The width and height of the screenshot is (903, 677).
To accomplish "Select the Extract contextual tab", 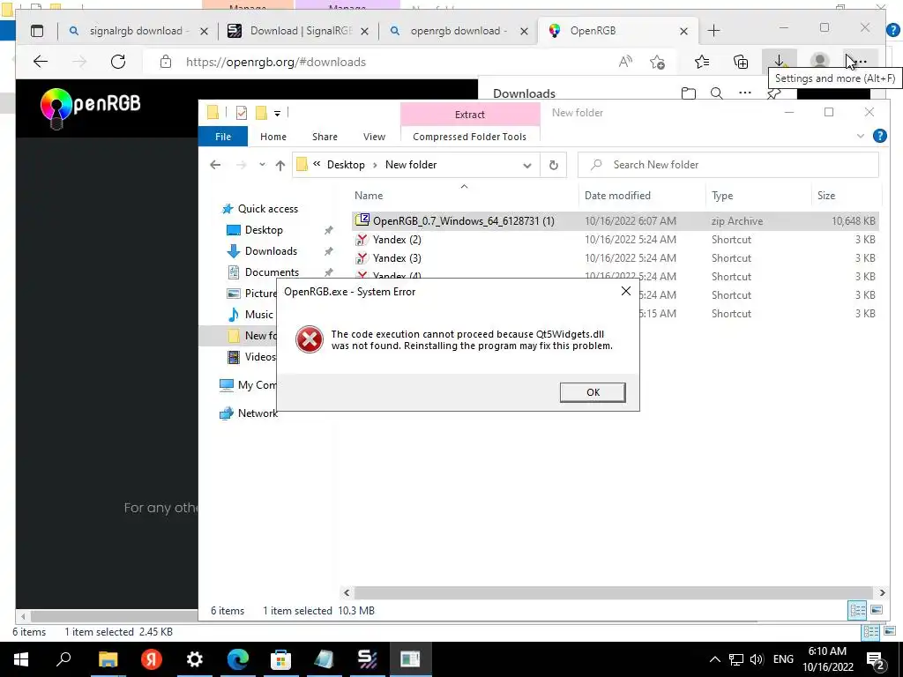I will (x=470, y=115).
